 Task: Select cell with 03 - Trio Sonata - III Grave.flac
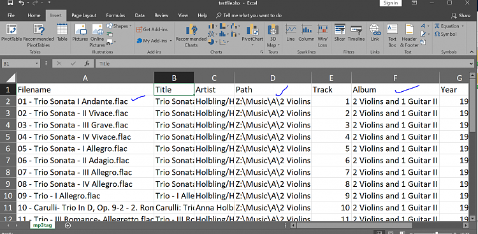click(85, 125)
